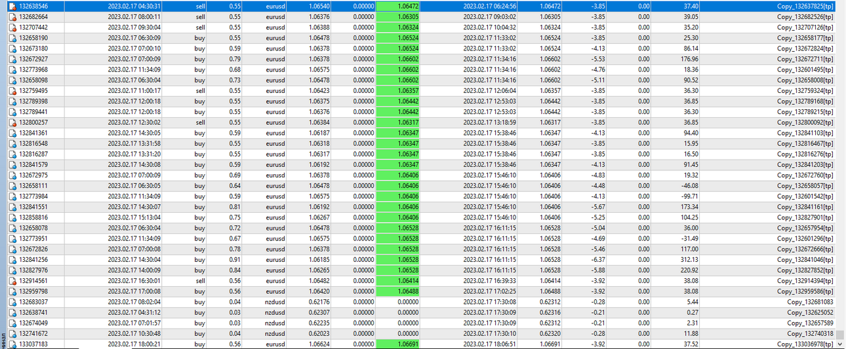
Task: Click the buy order icon beside 132789441
Action: click(12, 112)
